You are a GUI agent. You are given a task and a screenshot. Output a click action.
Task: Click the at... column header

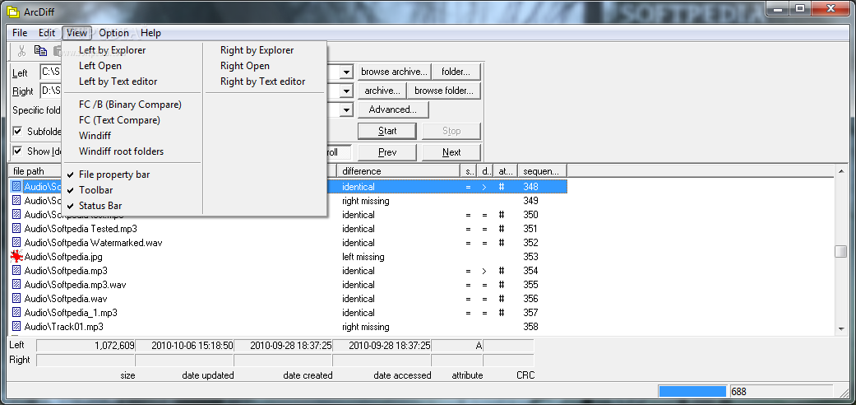[505, 171]
